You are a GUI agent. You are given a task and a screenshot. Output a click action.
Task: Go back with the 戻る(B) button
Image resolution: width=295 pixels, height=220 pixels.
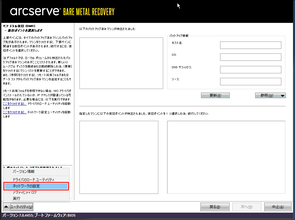click(215, 207)
